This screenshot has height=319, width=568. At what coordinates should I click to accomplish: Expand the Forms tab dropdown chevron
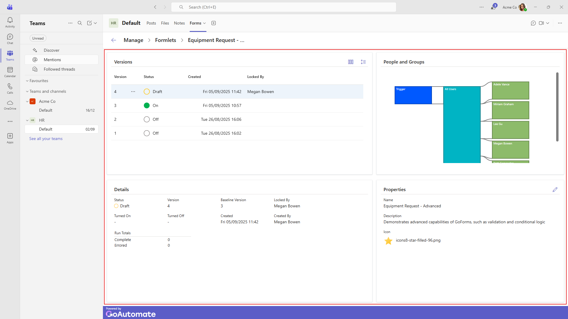point(204,23)
